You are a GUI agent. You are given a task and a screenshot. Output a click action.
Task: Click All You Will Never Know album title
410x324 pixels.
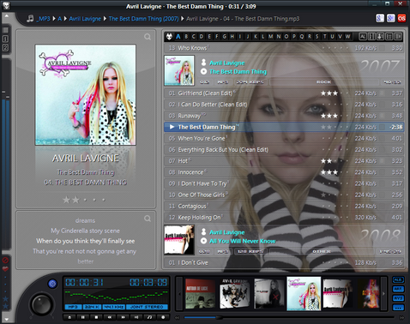pyautogui.click(x=243, y=241)
